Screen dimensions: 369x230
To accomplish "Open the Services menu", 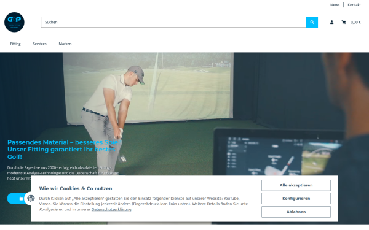I will coord(39,44).
